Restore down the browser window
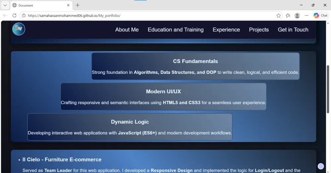331x173 pixels. pos(313,5)
